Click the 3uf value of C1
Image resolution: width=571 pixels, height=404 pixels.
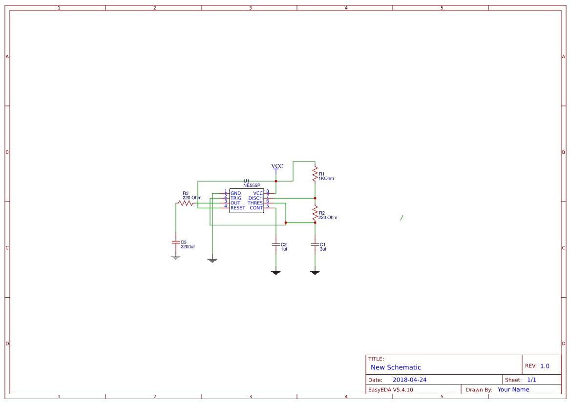(323, 249)
